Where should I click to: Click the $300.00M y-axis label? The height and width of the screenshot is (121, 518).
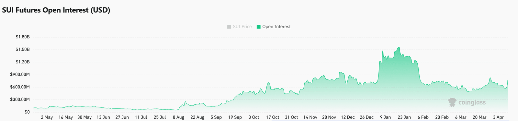coord(20,100)
